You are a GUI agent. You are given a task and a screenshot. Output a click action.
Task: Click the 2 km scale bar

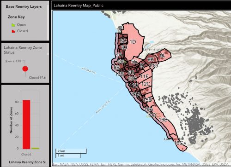pyautogui.click(x=71, y=151)
